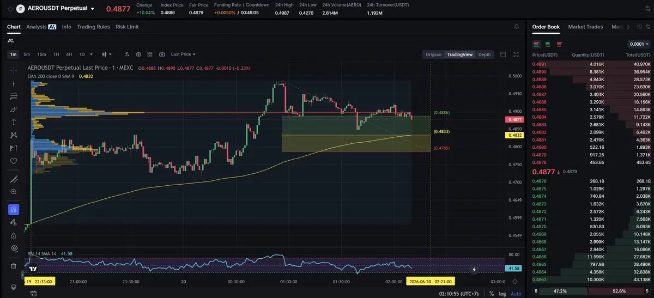Open the chart layout grid icon

click(150, 54)
